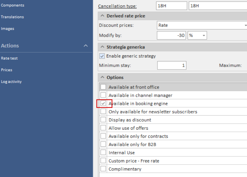Open Translations in the sidebar
This screenshot has width=247, height=177.
tap(12, 17)
